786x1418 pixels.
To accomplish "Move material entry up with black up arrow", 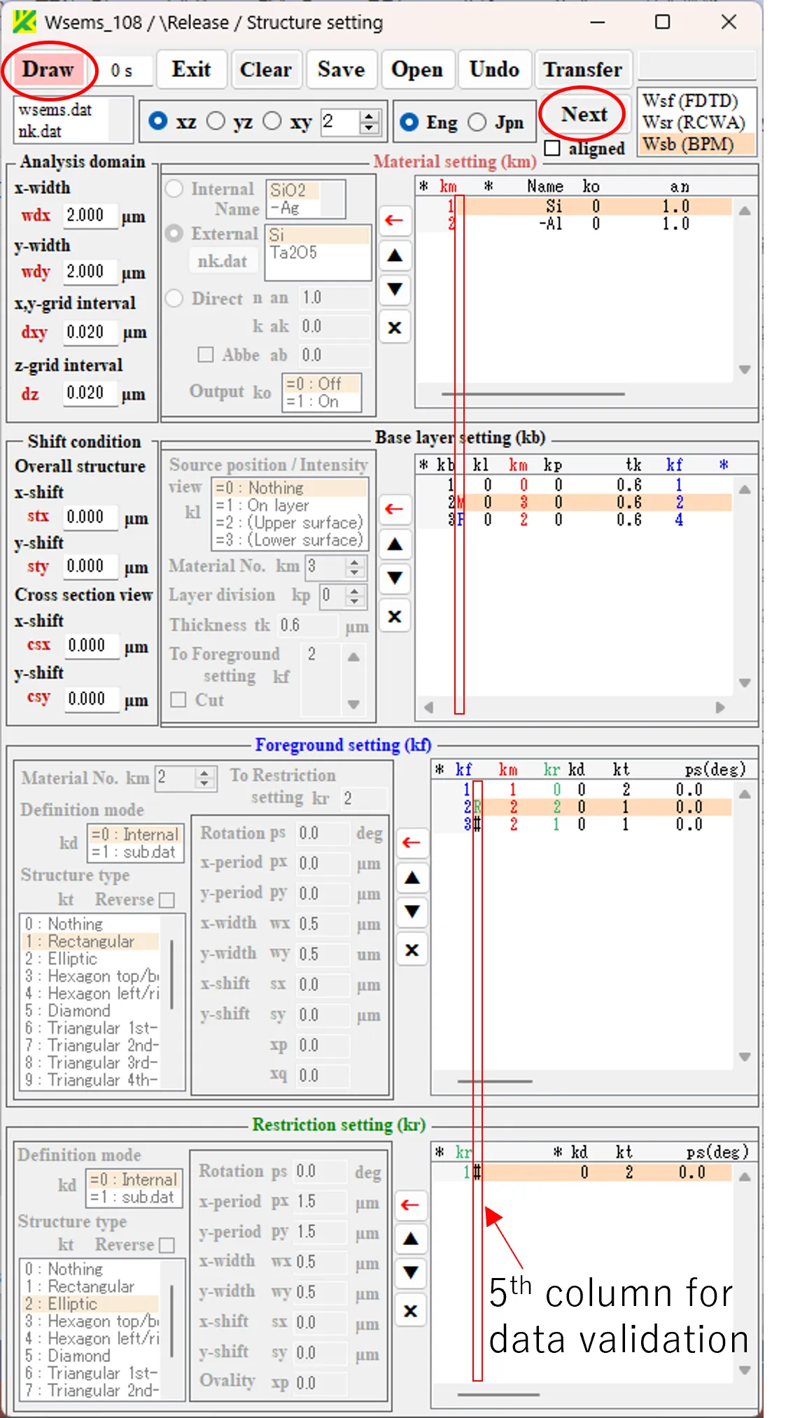I will pyautogui.click(x=395, y=256).
